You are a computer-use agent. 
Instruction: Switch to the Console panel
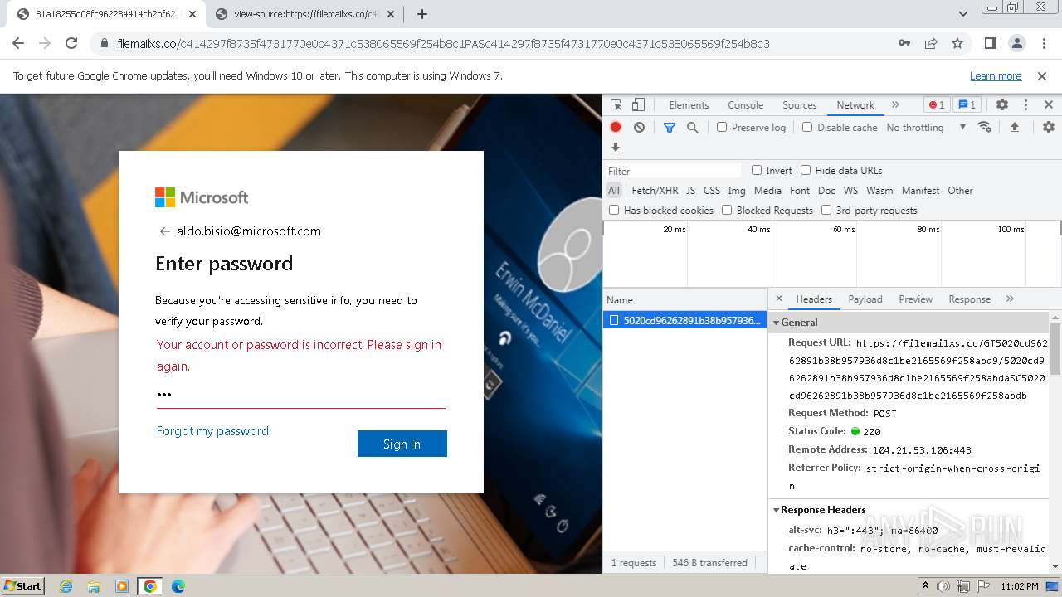coord(745,105)
